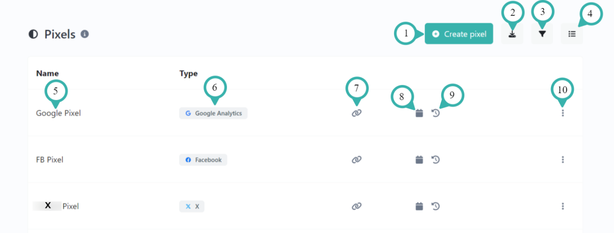
Task: Click history clock icon in FB Pixel row
Action: pos(436,160)
